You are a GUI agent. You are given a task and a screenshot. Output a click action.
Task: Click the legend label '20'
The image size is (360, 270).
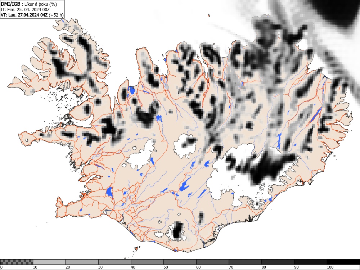click(x=68, y=267)
